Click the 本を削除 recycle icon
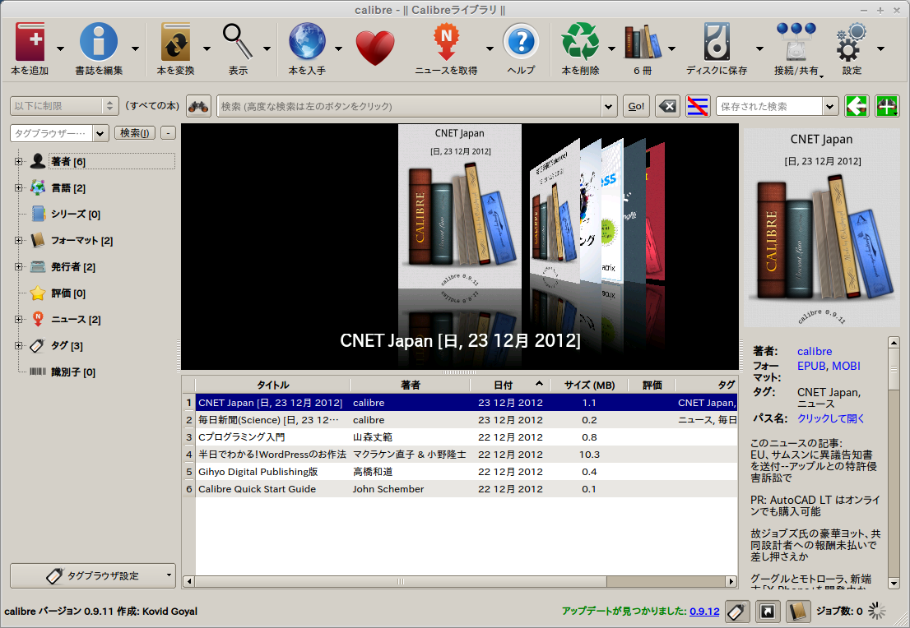This screenshot has height=628, width=910. point(580,42)
